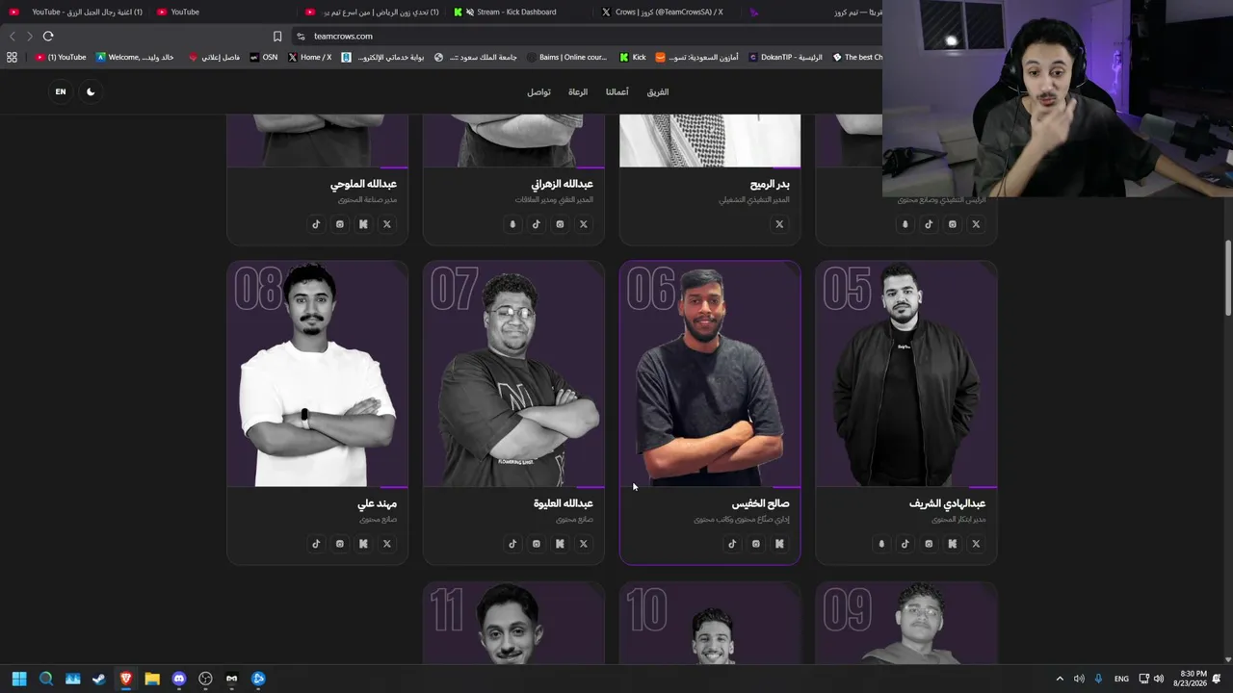Reload the page with the refresh button
Screen dimensions: 1233x693
pos(48,37)
